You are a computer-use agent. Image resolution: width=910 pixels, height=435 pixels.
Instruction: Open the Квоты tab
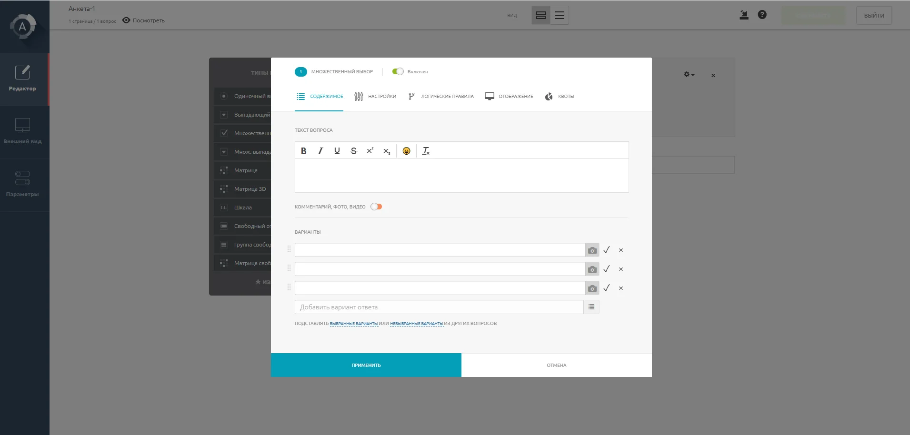560,97
